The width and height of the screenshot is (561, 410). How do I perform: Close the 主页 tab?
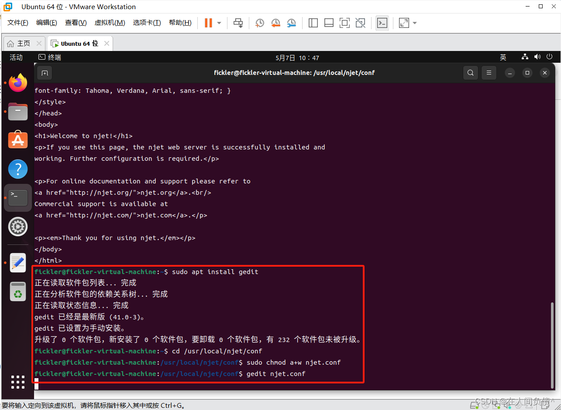[x=39, y=44]
